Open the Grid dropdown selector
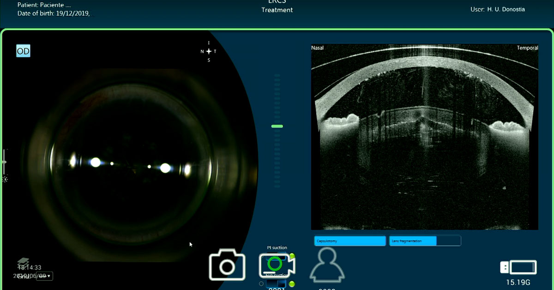The image size is (554, 290). [x=45, y=276]
